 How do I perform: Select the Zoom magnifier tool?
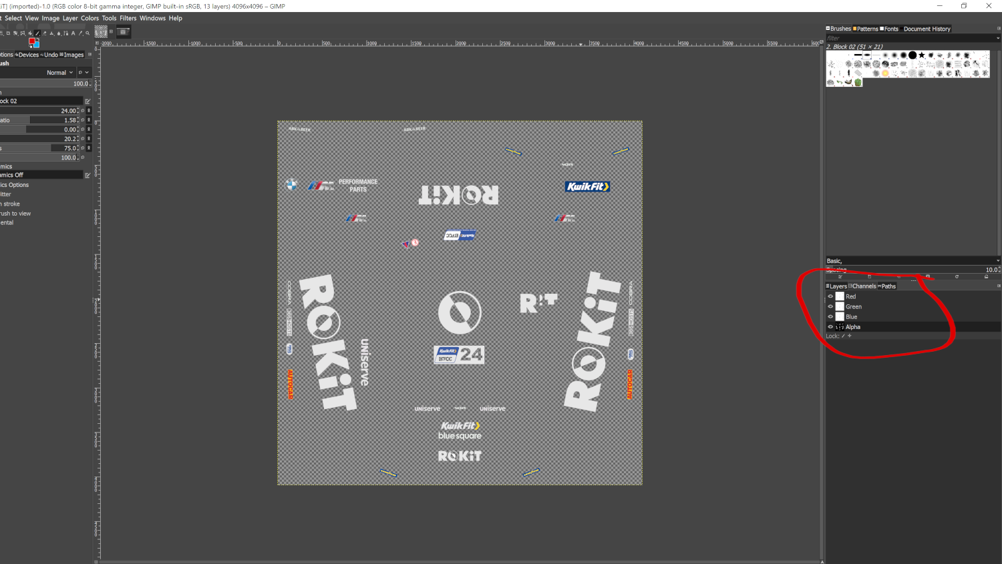click(88, 33)
